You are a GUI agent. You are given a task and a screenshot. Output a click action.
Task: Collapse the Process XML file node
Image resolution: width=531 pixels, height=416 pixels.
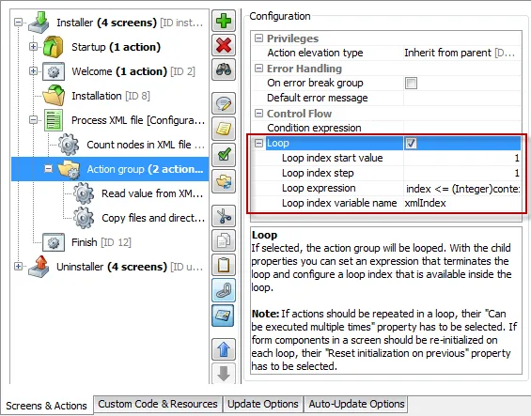tap(33, 120)
